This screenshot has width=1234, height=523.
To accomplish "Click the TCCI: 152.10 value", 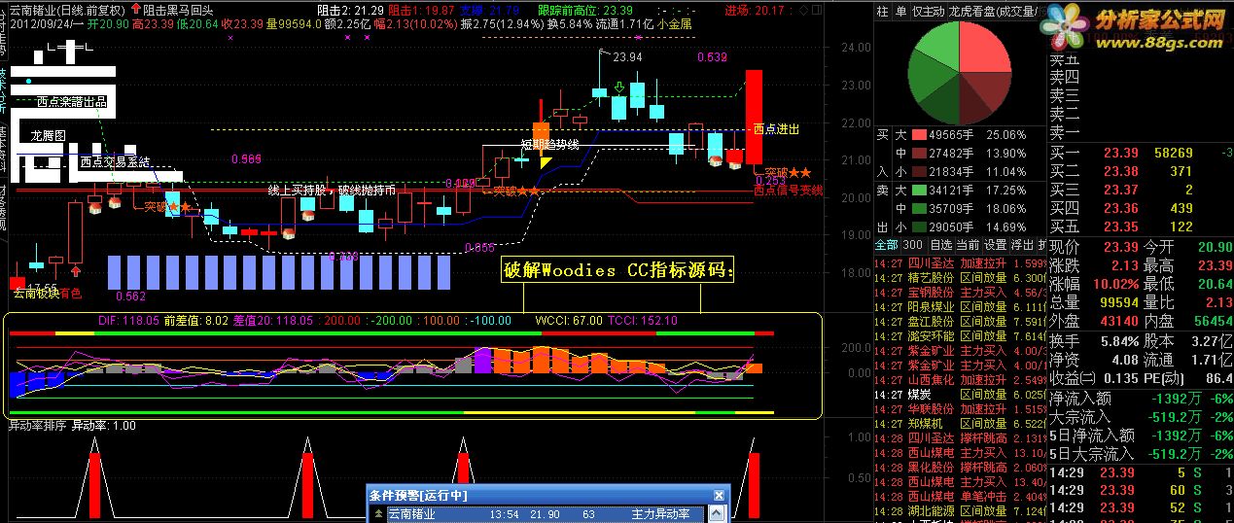I will click(x=642, y=320).
